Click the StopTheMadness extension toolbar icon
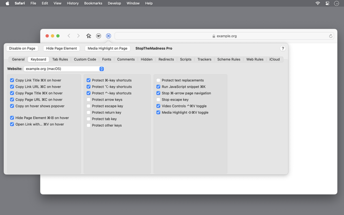The height and width of the screenshot is (215, 344). pos(109,36)
